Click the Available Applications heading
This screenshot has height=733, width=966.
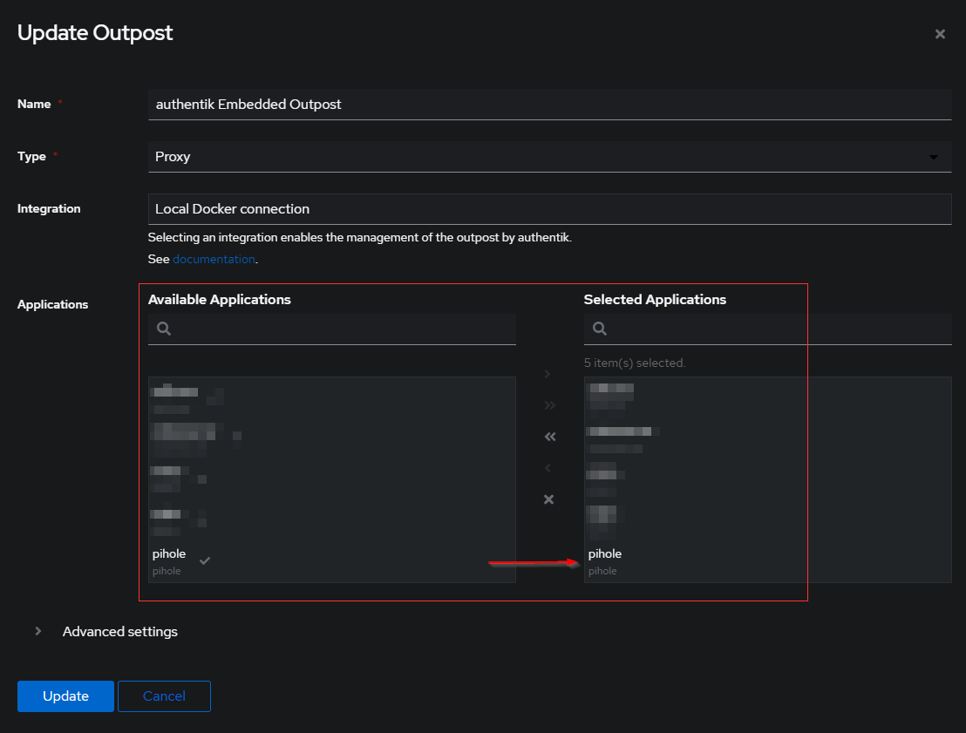220,299
